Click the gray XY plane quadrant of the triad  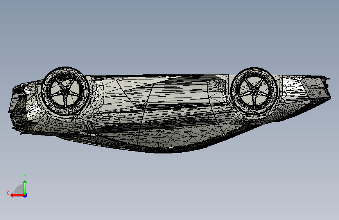(19, 189)
